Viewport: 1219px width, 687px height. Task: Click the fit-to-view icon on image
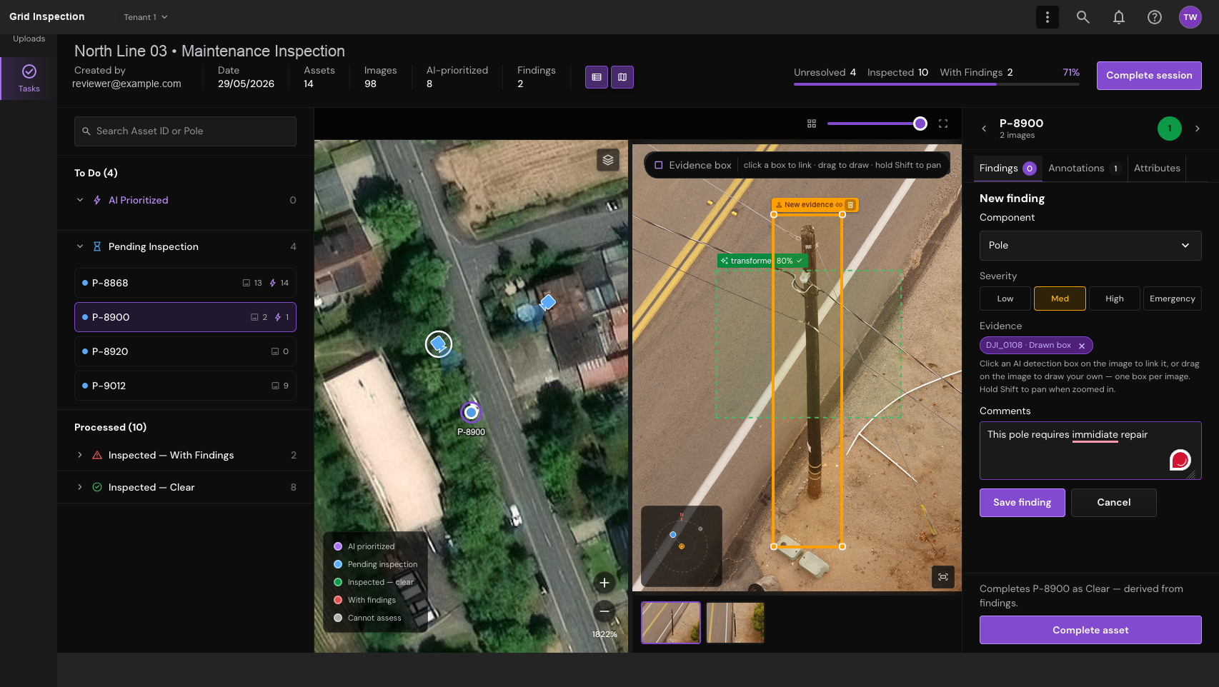click(943, 577)
